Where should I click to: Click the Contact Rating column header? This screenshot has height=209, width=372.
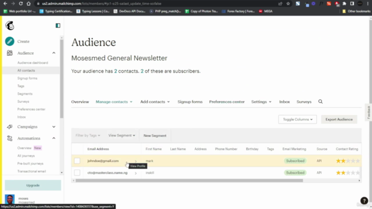(x=347, y=149)
